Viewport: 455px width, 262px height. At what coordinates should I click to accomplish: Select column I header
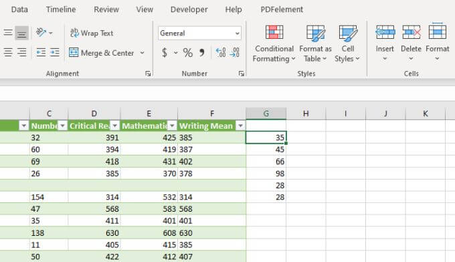346,113
